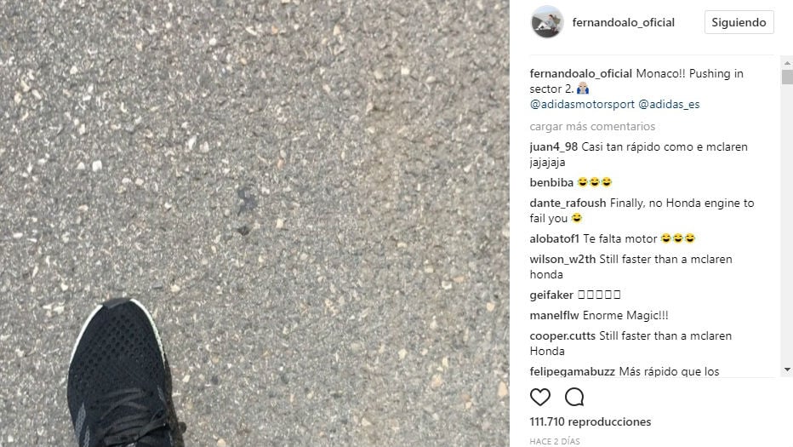
Task: Open the comment bubble icon
Action: tap(574, 397)
